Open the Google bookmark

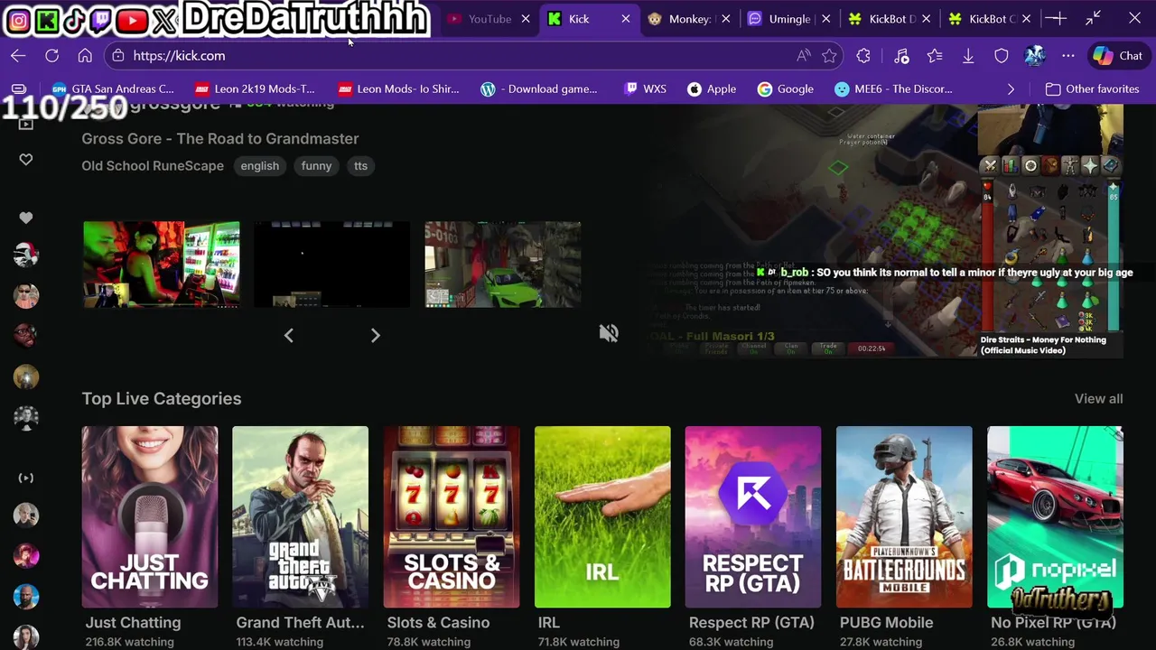coord(786,88)
